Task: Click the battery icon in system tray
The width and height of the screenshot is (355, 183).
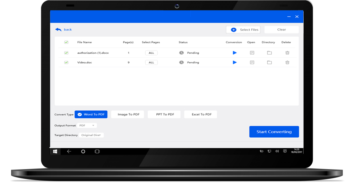Action: pos(261,151)
